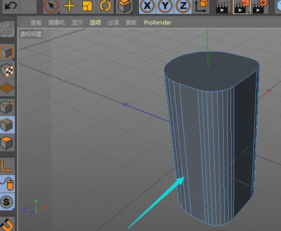
Task: Open the 摄像机 menu
Action: click(x=56, y=22)
